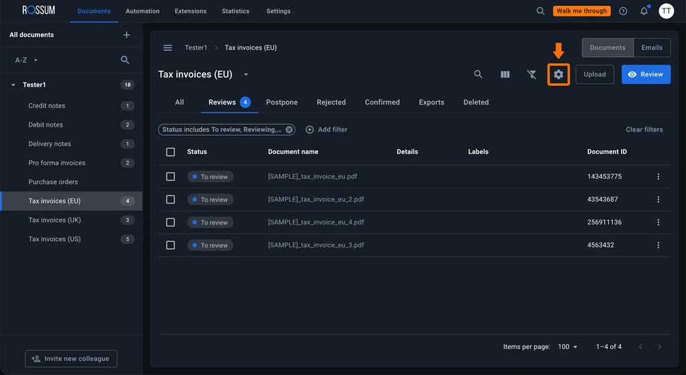Toggle the select-all checkbox in the table header

(x=171, y=151)
